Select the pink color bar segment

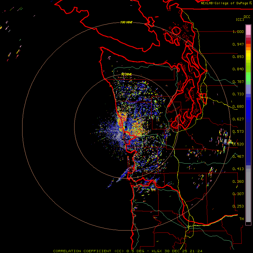[248, 30]
